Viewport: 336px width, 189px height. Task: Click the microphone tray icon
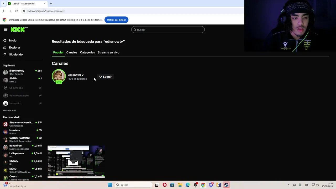[x=300, y=185]
